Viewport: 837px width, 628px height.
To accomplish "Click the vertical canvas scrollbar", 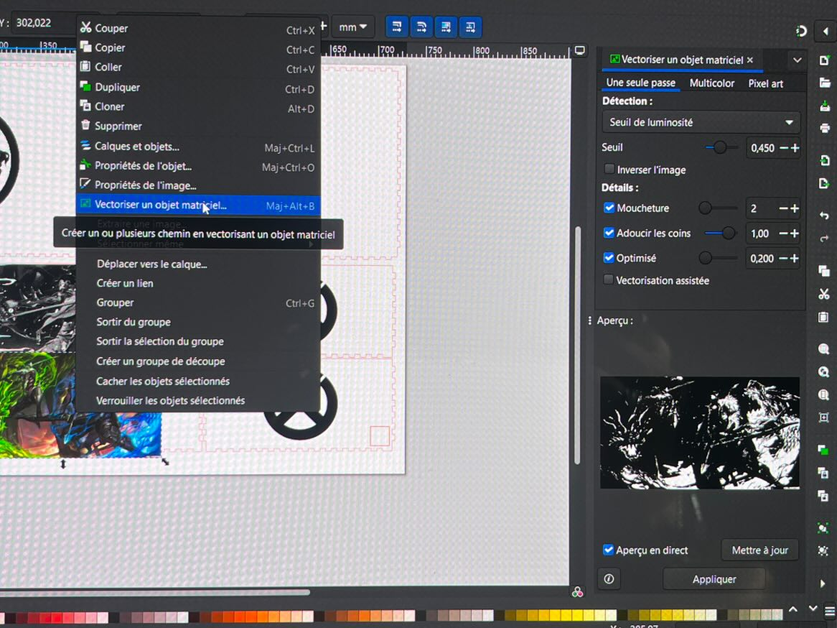I will coord(577,346).
